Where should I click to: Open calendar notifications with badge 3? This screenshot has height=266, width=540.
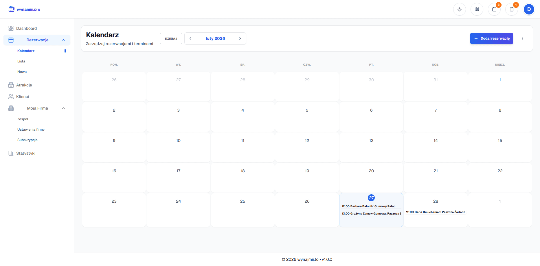click(x=494, y=9)
